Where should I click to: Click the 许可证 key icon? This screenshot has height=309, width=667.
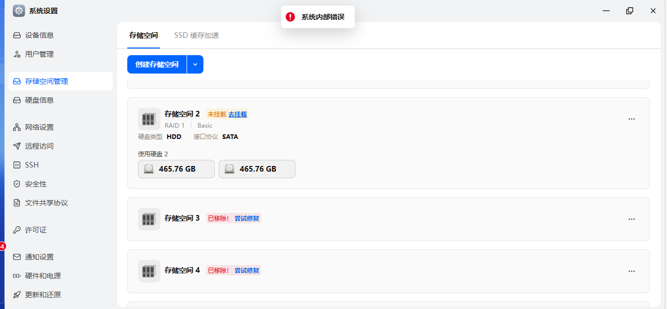click(x=17, y=230)
